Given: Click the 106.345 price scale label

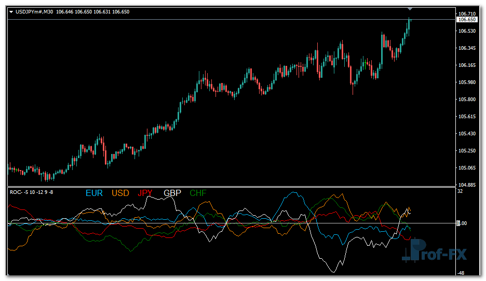Looking at the screenshot, I should pyautogui.click(x=467, y=48).
